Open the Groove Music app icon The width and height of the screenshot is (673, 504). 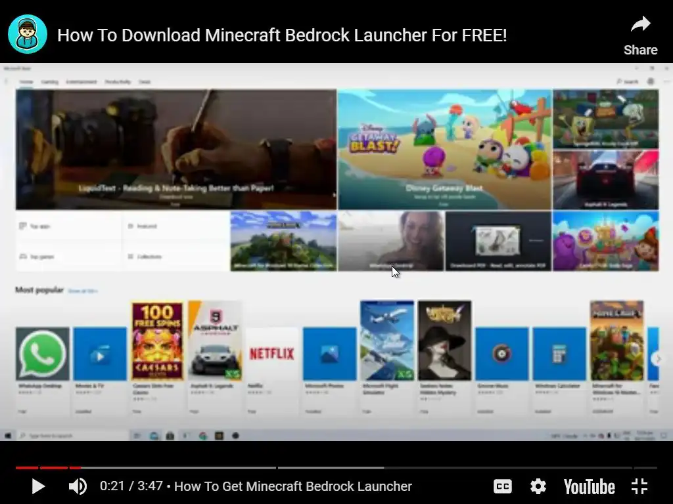coord(501,354)
